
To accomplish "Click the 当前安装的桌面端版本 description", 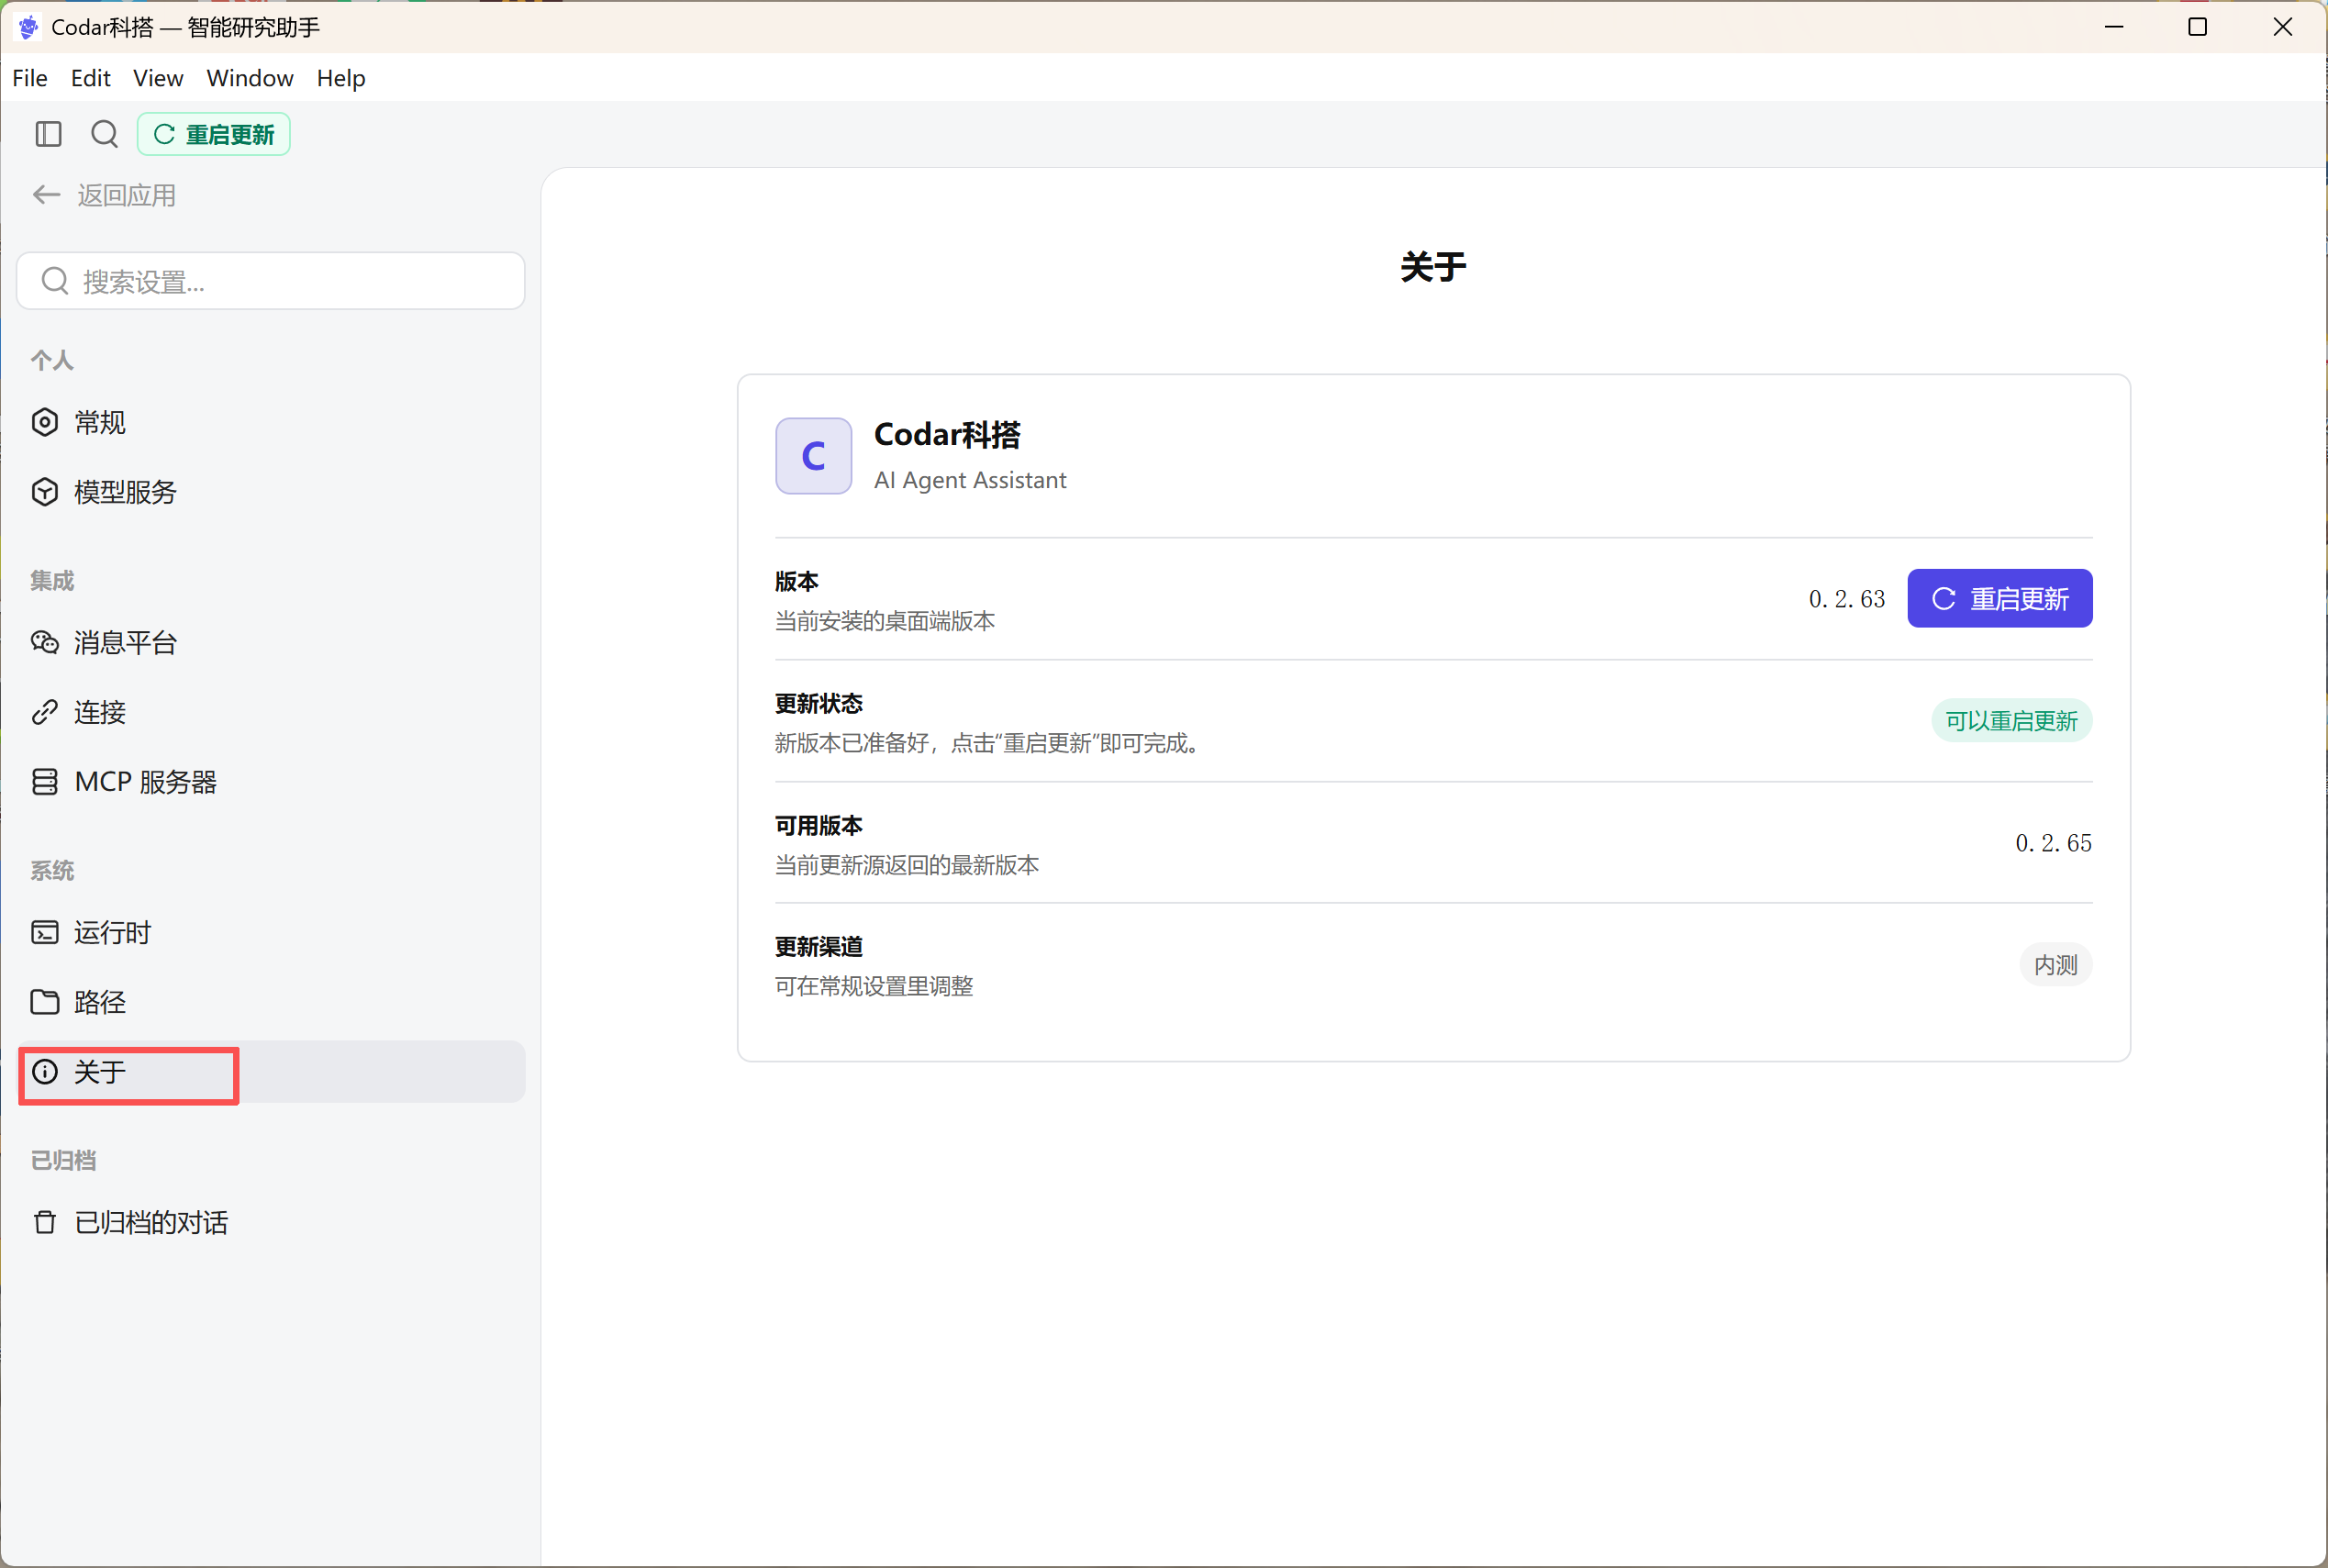I will pyautogui.click(x=885, y=621).
